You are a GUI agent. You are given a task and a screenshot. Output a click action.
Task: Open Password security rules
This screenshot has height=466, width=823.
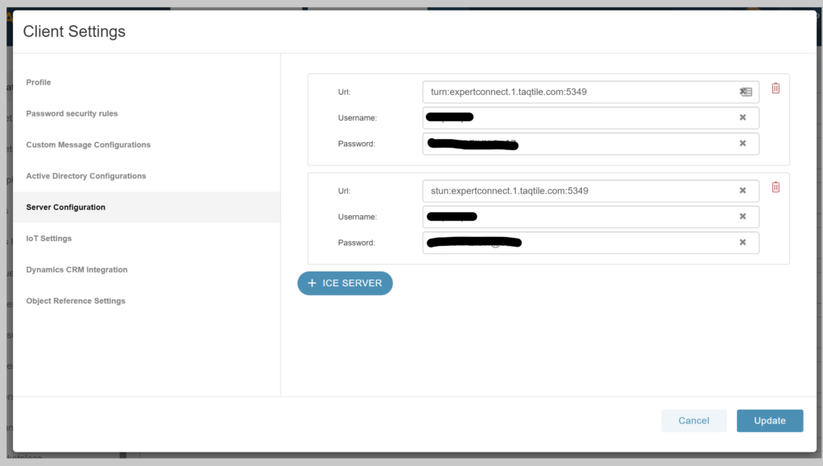(x=72, y=113)
